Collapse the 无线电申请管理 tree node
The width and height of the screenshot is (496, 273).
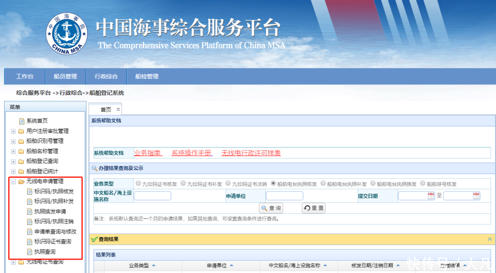coord(13,181)
